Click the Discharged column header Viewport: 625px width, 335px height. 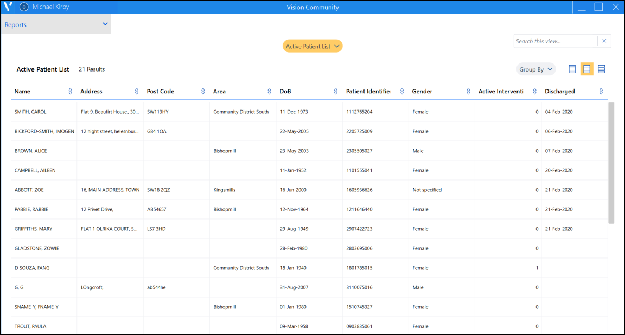tap(560, 91)
